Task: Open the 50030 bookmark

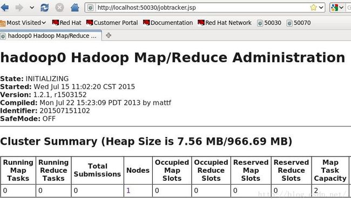Action: point(269,23)
